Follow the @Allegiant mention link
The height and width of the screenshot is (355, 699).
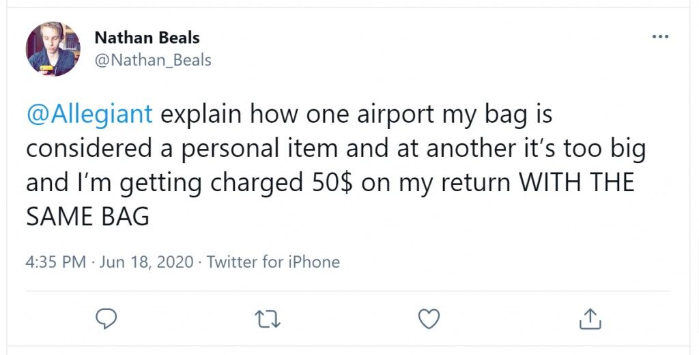89,114
